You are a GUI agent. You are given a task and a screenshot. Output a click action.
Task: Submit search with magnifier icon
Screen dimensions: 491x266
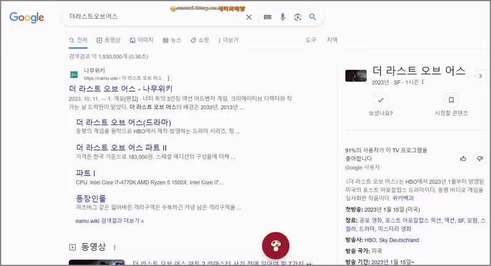click(x=312, y=17)
